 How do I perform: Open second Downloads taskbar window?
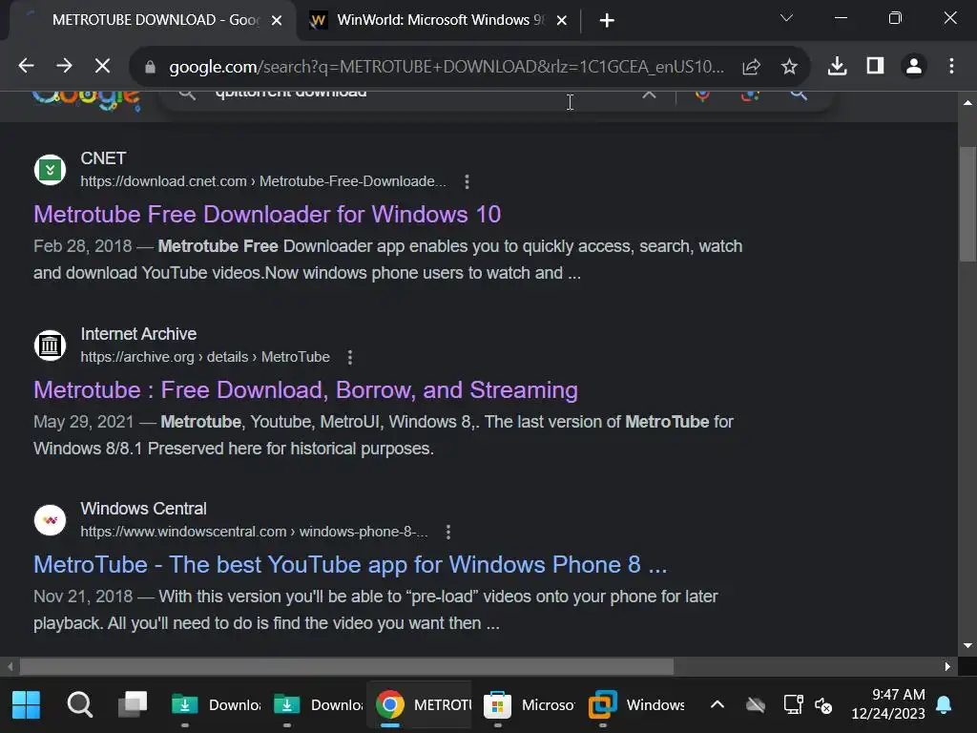click(x=318, y=705)
